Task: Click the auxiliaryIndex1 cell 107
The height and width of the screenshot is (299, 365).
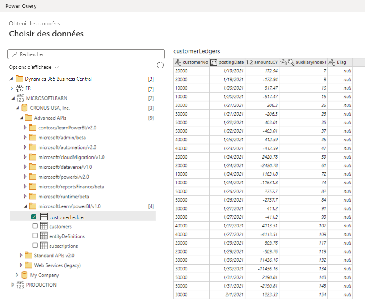Action: (303, 226)
